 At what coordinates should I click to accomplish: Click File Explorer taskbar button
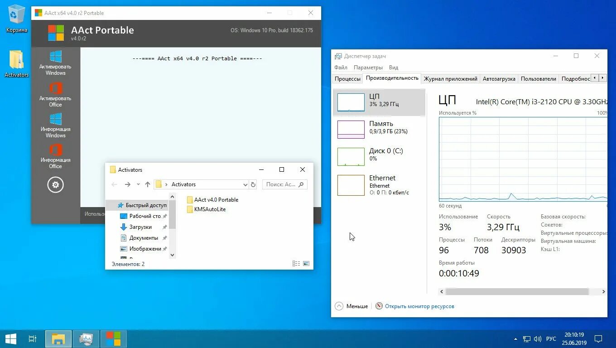click(58, 338)
